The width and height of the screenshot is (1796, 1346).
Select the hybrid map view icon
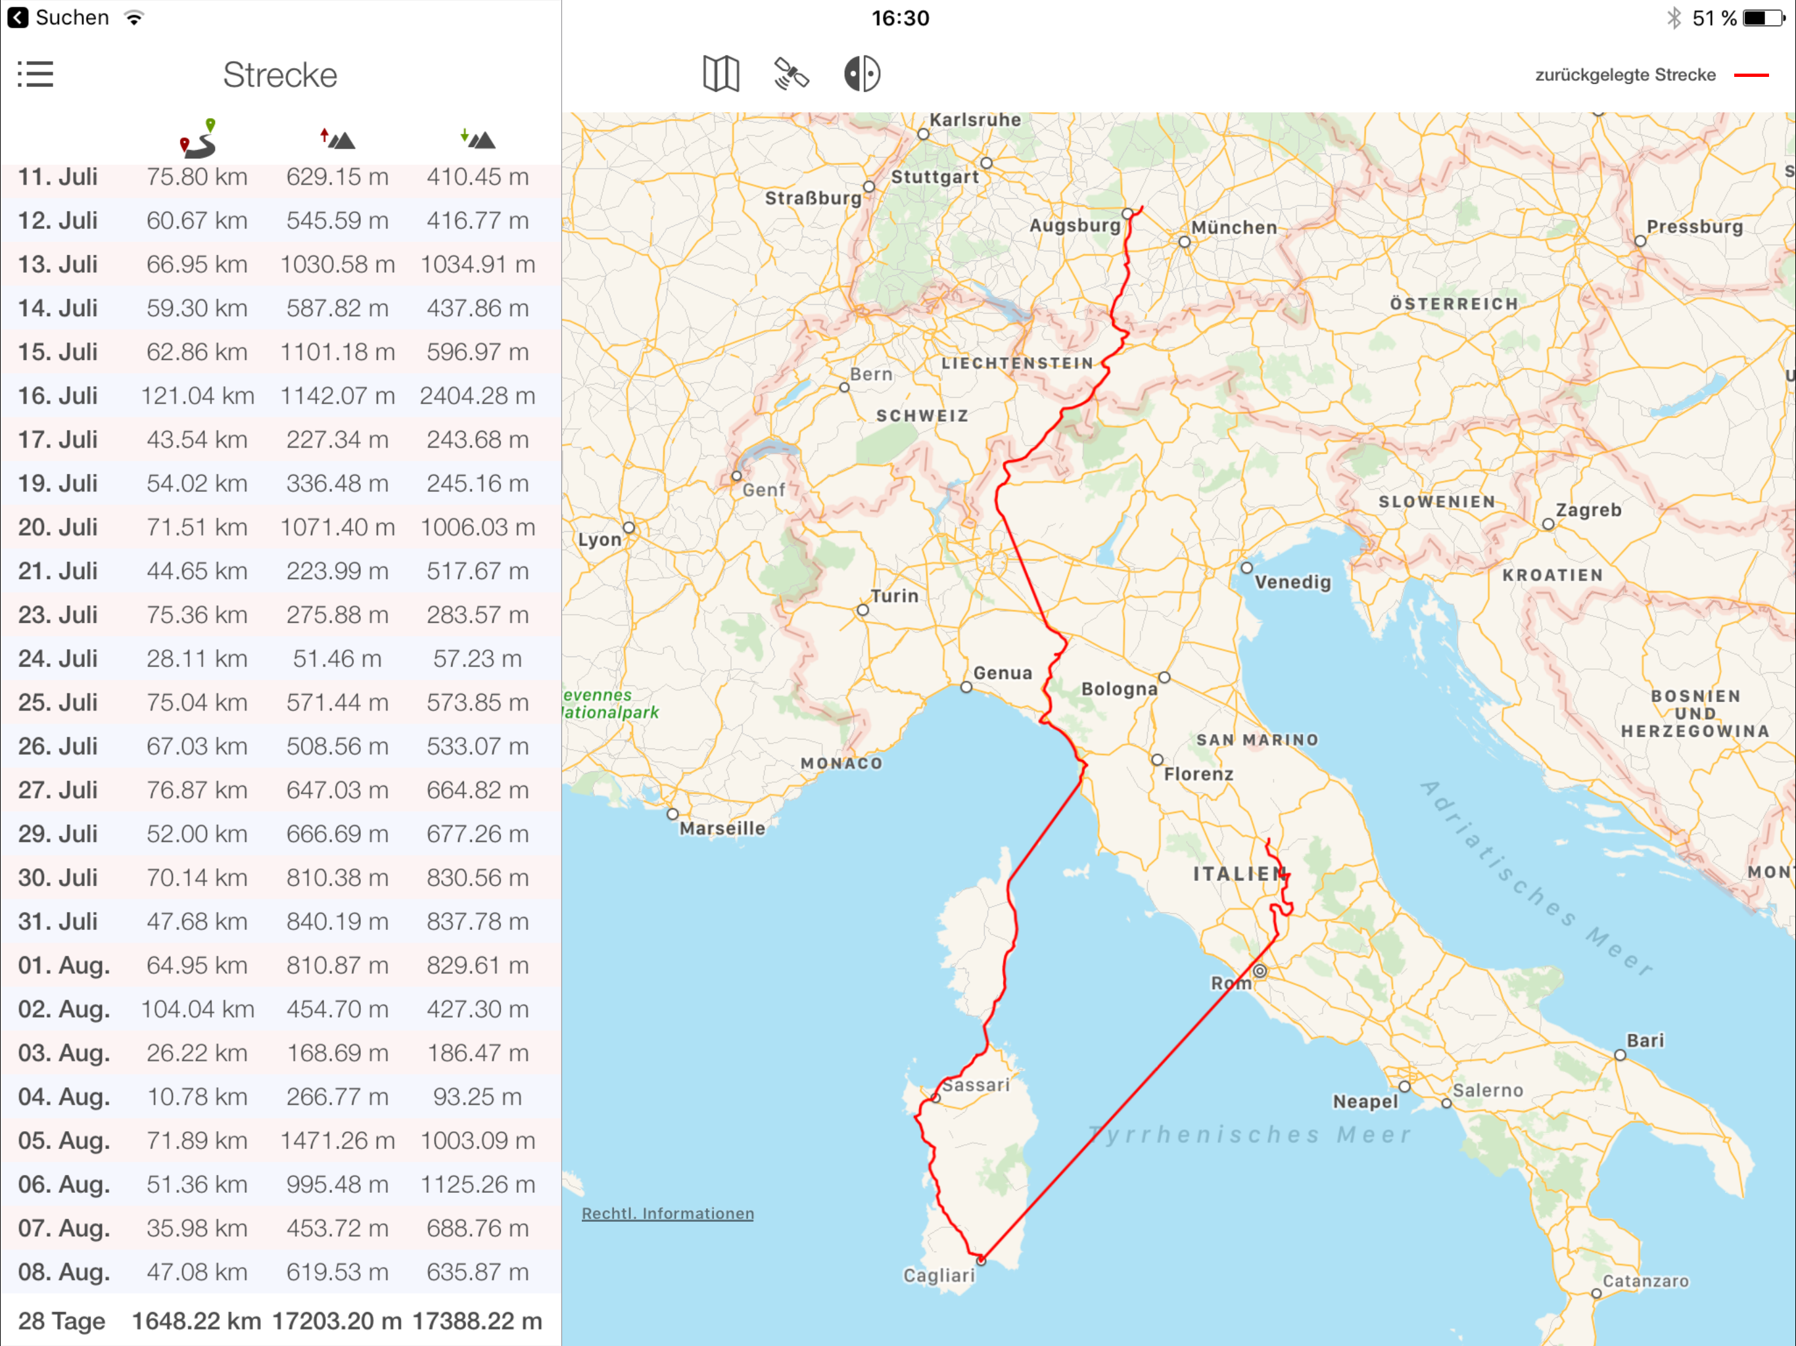coord(861,74)
